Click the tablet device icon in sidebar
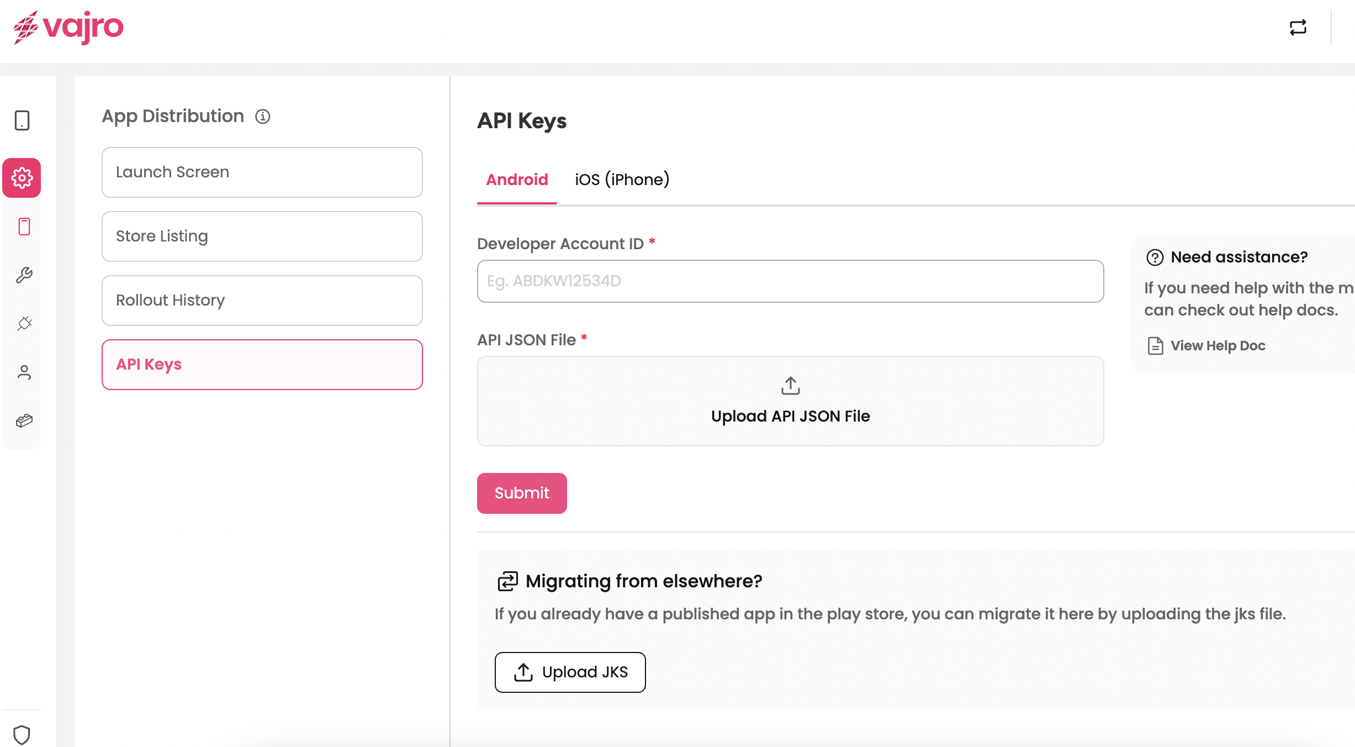Image resolution: width=1355 pixels, height=747 pixels. click(22, 120)
